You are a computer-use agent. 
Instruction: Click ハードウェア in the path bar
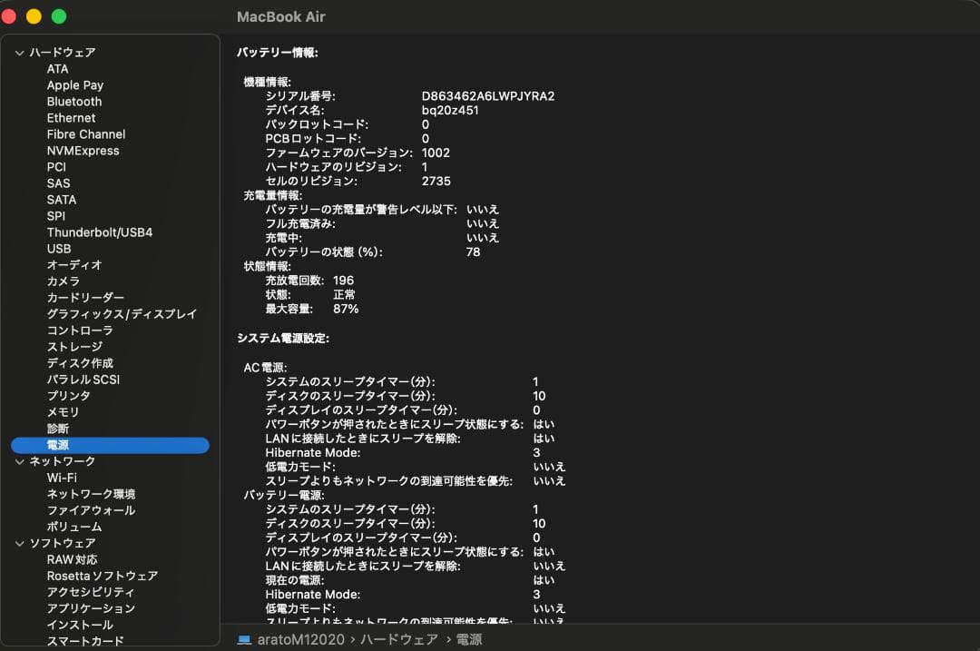398,640
